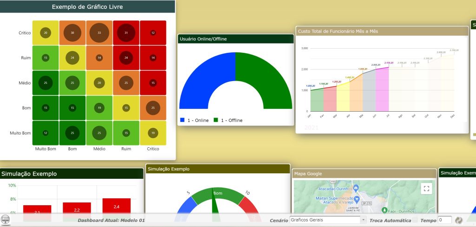The height and width of the screenshot is (227, 476).
Task: Click the Fapi - Ourinhos park pin
Action: coord(384,210)
